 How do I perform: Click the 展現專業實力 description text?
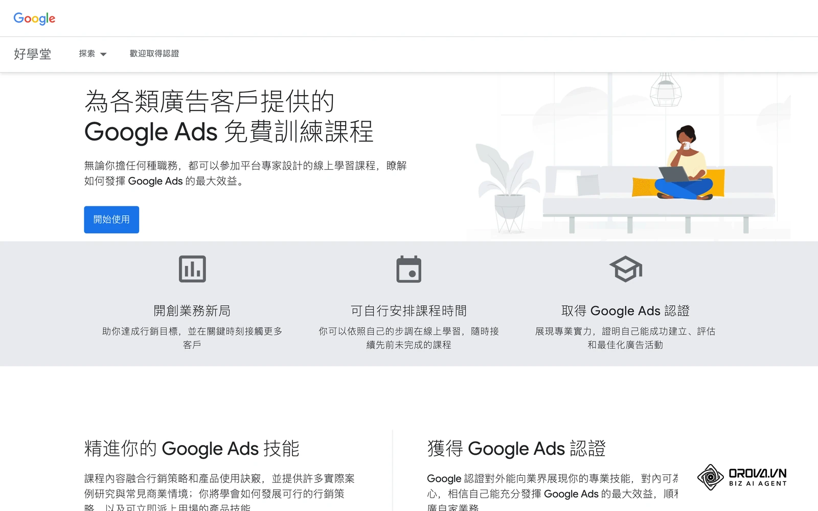pos(625,338)
